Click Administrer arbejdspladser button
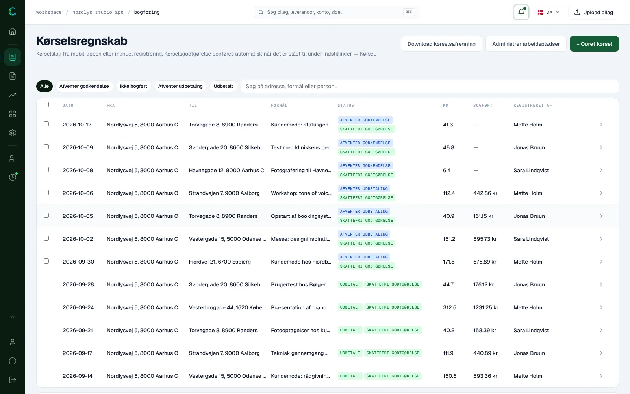The height and width of the screenshot is (394, 630). click(526, 44)
